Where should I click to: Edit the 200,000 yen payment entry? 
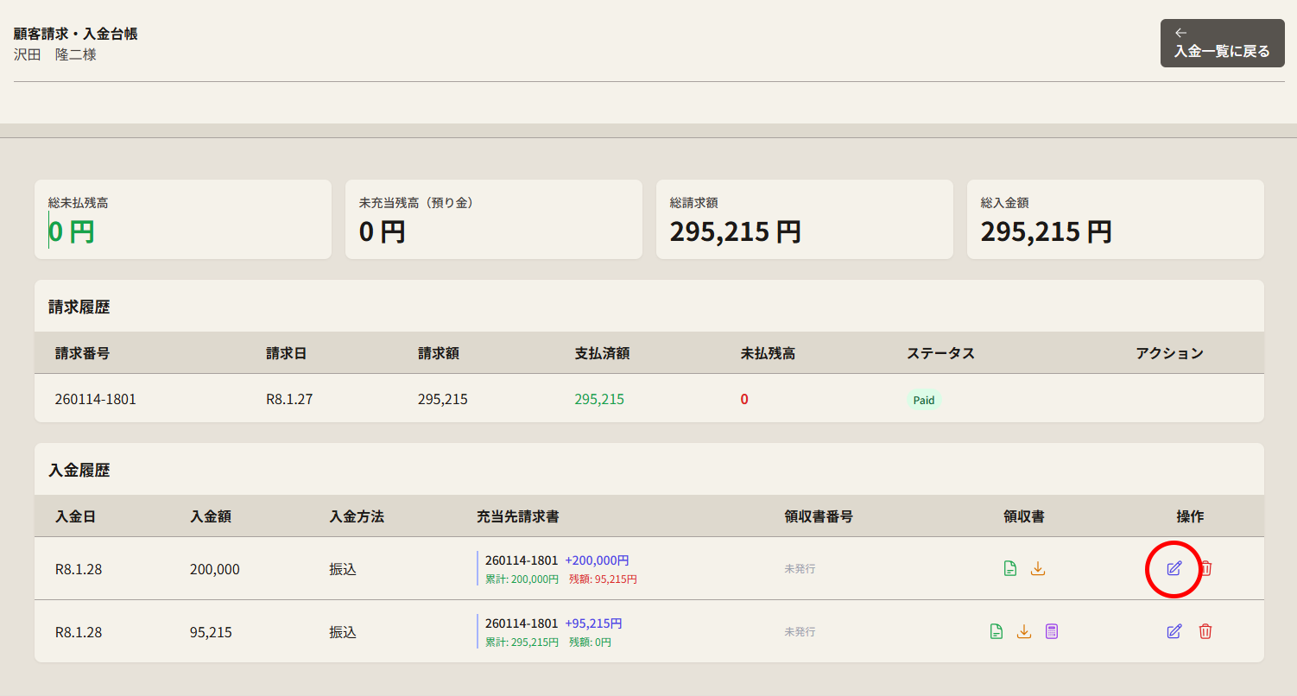click(1174, 568)
